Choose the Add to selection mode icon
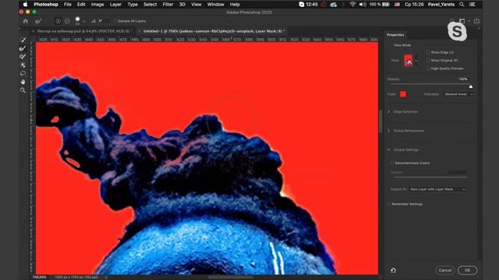Screen dimensions: 499x280 [58, 21]
